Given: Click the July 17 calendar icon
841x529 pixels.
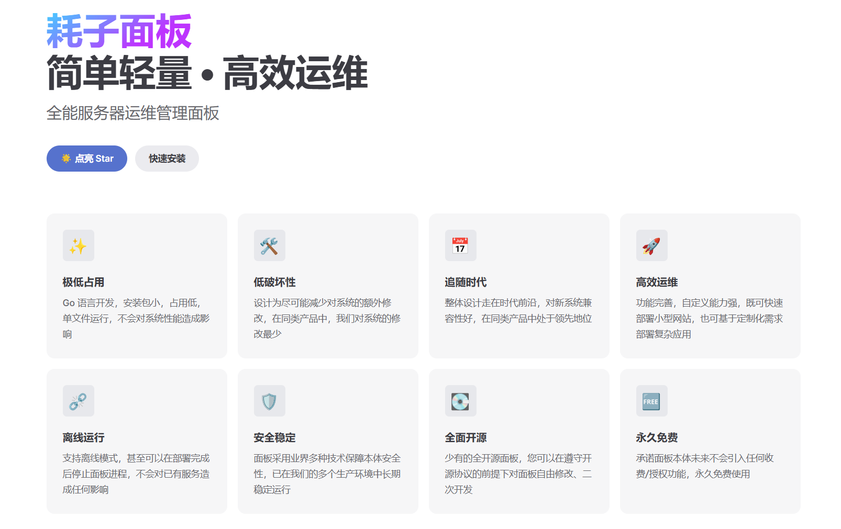Looking at the screenshot, I should (460, 245).
